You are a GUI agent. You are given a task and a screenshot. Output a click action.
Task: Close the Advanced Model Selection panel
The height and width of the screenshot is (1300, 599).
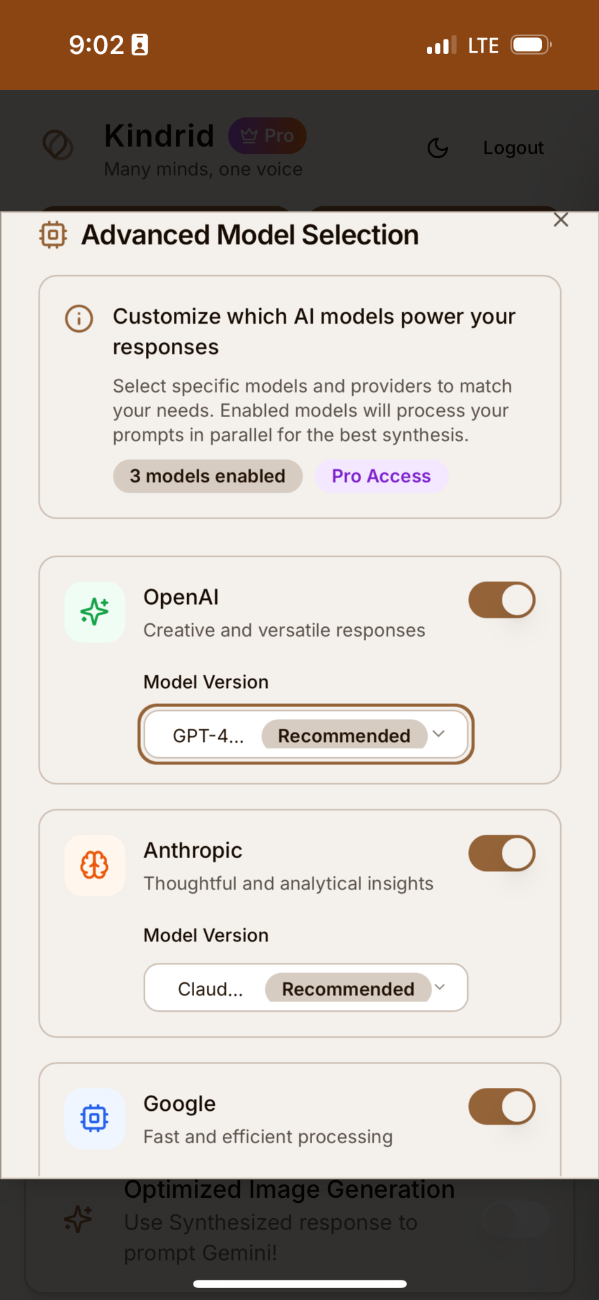click(561, 220)
